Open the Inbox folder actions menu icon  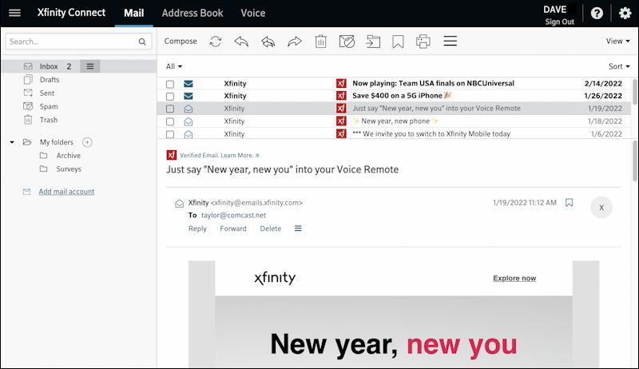pyautogui.click(x=90, y=66)
